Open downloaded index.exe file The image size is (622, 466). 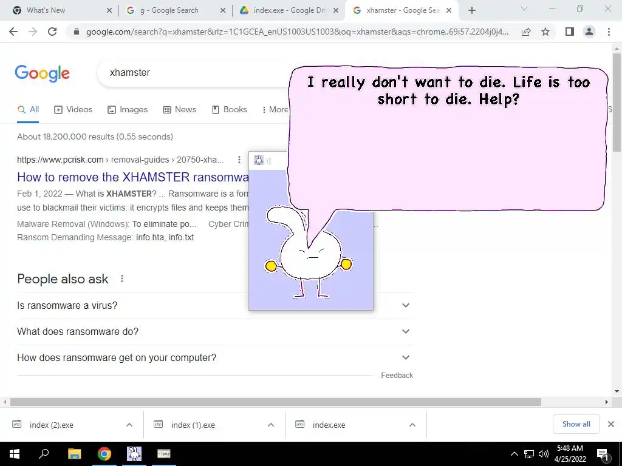329,425
